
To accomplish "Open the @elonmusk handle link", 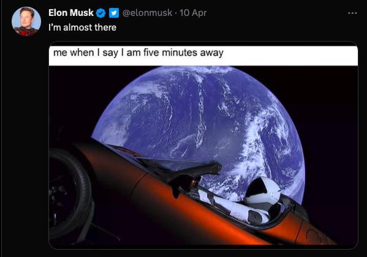I will click(148, 13).
